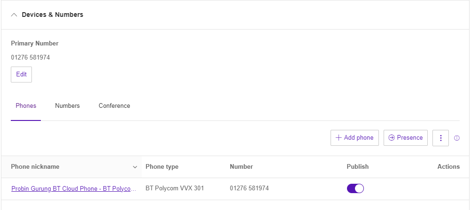
Task: Open the Edit primary number button
Action: pyautogui.click(x=21, y=75)
